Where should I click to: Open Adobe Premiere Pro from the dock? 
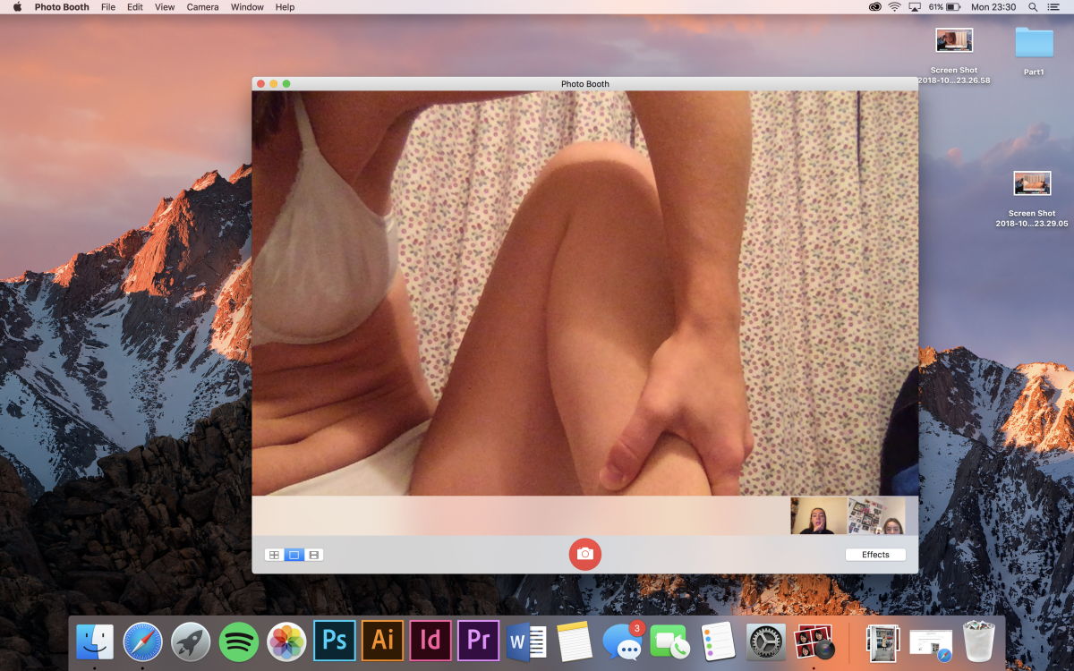478,641
